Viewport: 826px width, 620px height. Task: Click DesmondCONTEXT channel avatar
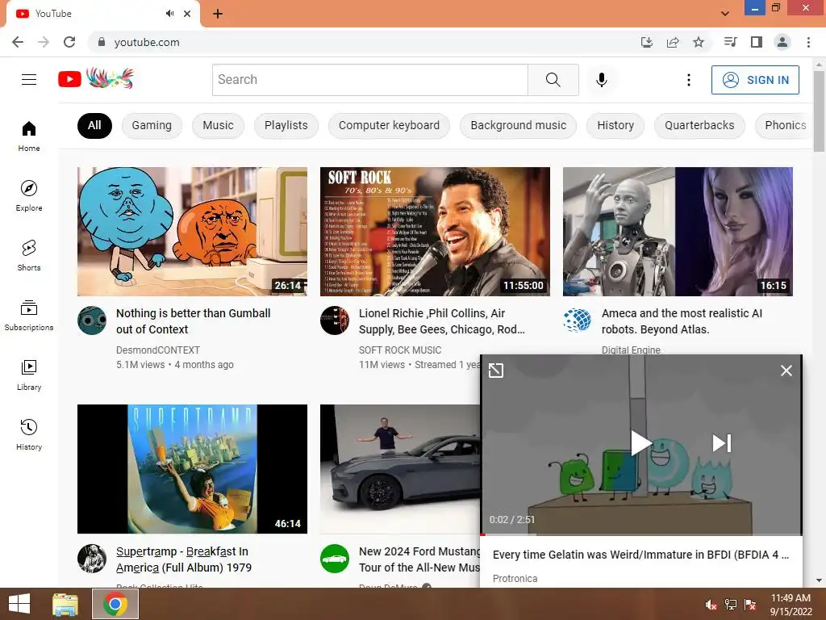point(92,320)
